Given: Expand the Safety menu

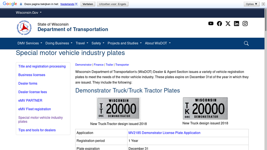Looking at the screenshot, I should 98,43.
